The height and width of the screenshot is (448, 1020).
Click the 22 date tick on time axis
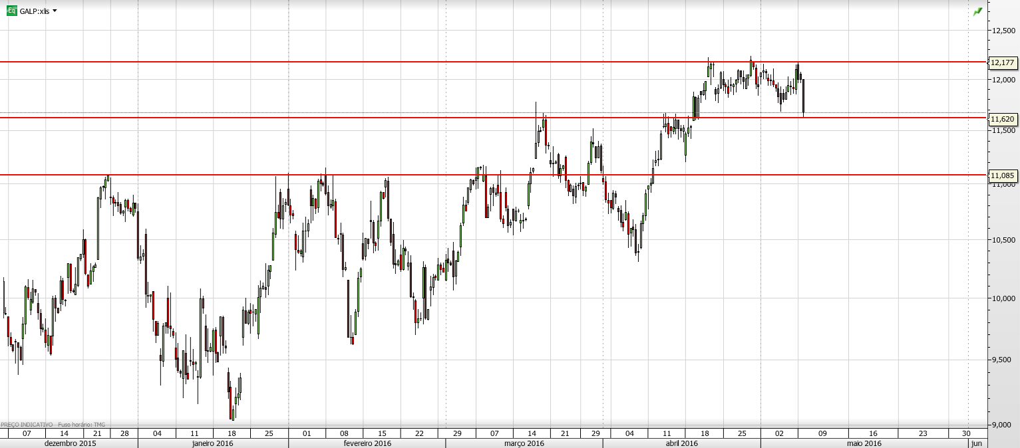(419, 433)
